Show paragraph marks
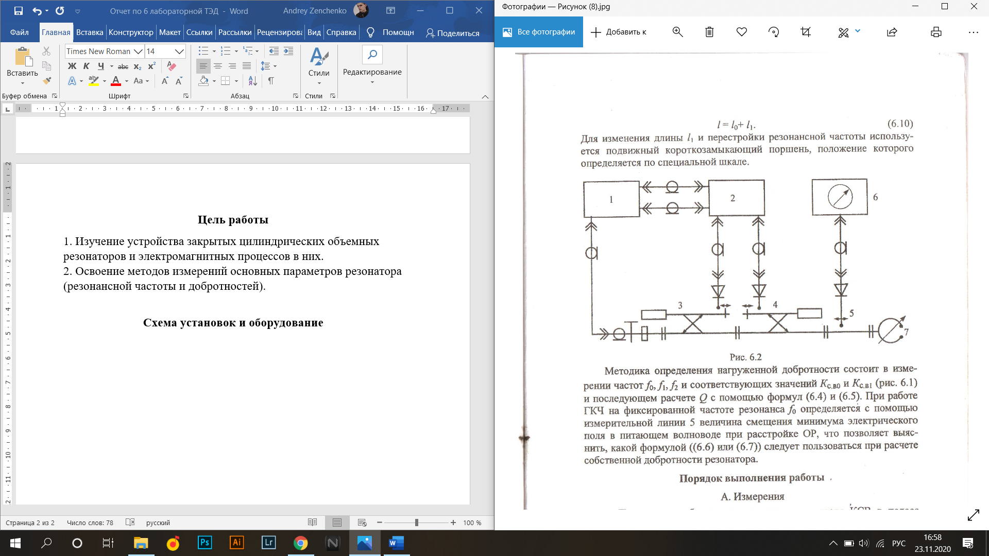The height and width of the screenshot is (556, 989). tap(271, 81)
